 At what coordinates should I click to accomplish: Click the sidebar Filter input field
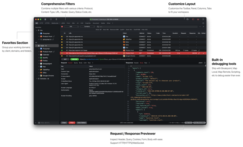[x=48, y=123]
